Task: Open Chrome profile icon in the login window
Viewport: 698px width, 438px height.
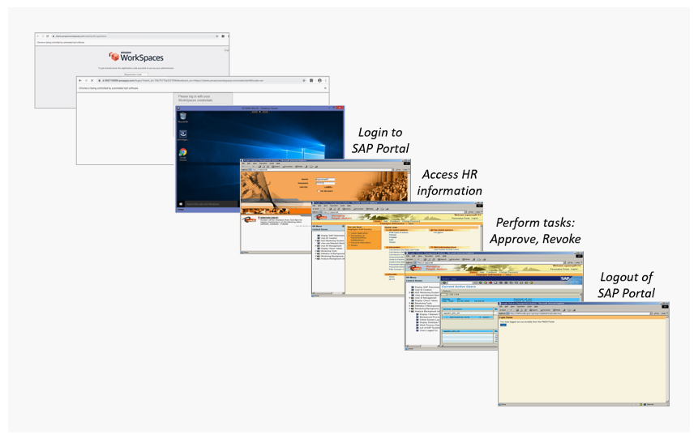Action: [x=319, y=80]
